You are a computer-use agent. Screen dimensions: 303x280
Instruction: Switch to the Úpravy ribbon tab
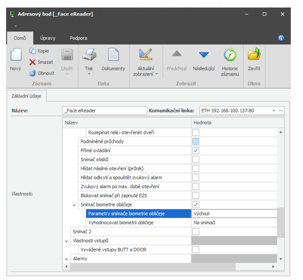point(48,38)
